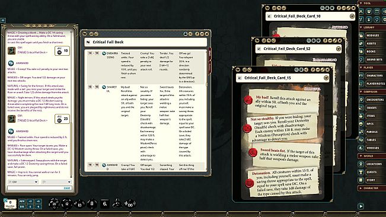Open first [TABLE] Critical Fail Deck chat link
This screenshot has height=217, width=386.
coord(33,52)
